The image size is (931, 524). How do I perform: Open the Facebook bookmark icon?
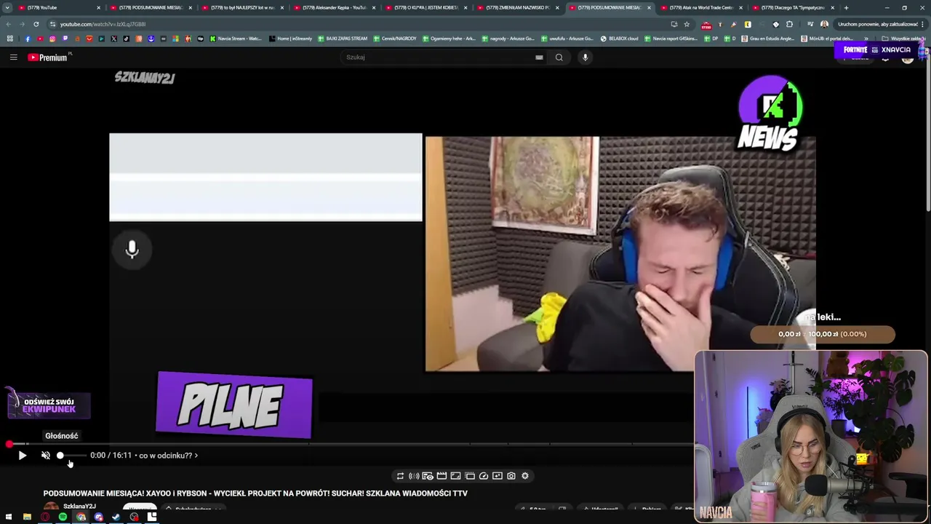[28, 39]
